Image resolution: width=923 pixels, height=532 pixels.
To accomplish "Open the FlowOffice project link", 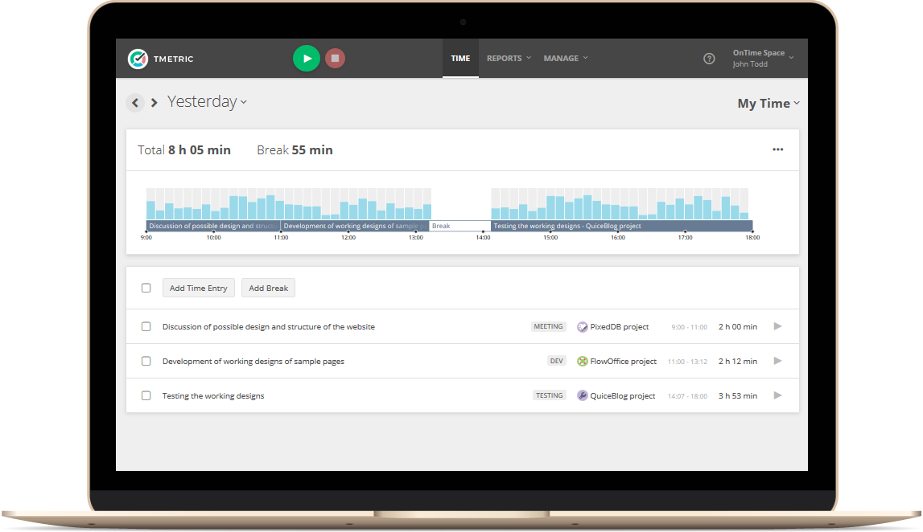I will [x=624, y=362].
